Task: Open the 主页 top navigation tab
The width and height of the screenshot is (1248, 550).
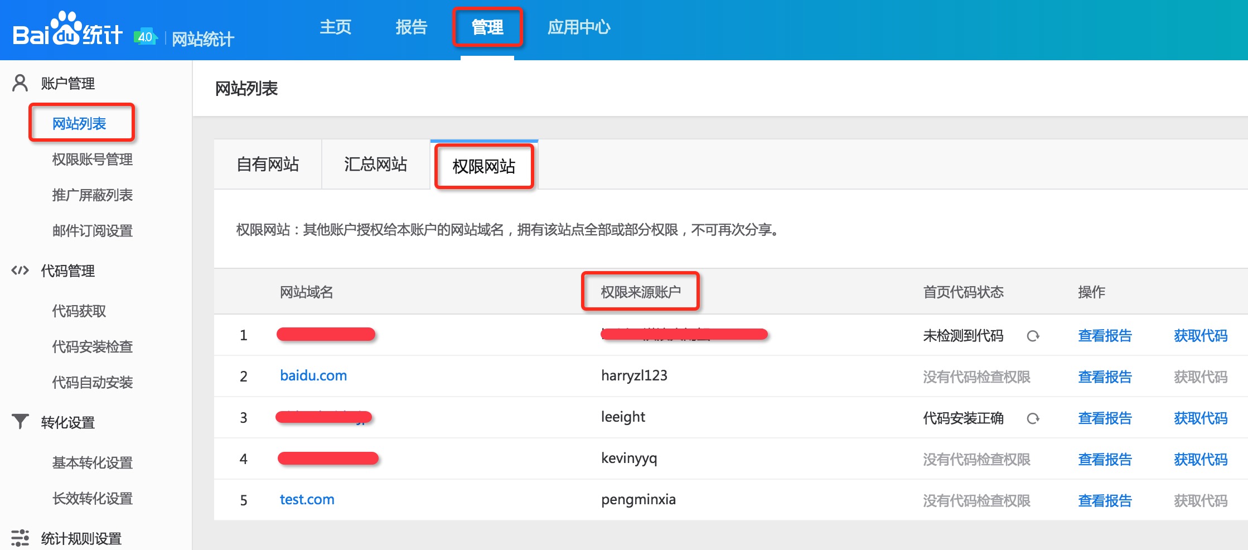Action: 335,27
